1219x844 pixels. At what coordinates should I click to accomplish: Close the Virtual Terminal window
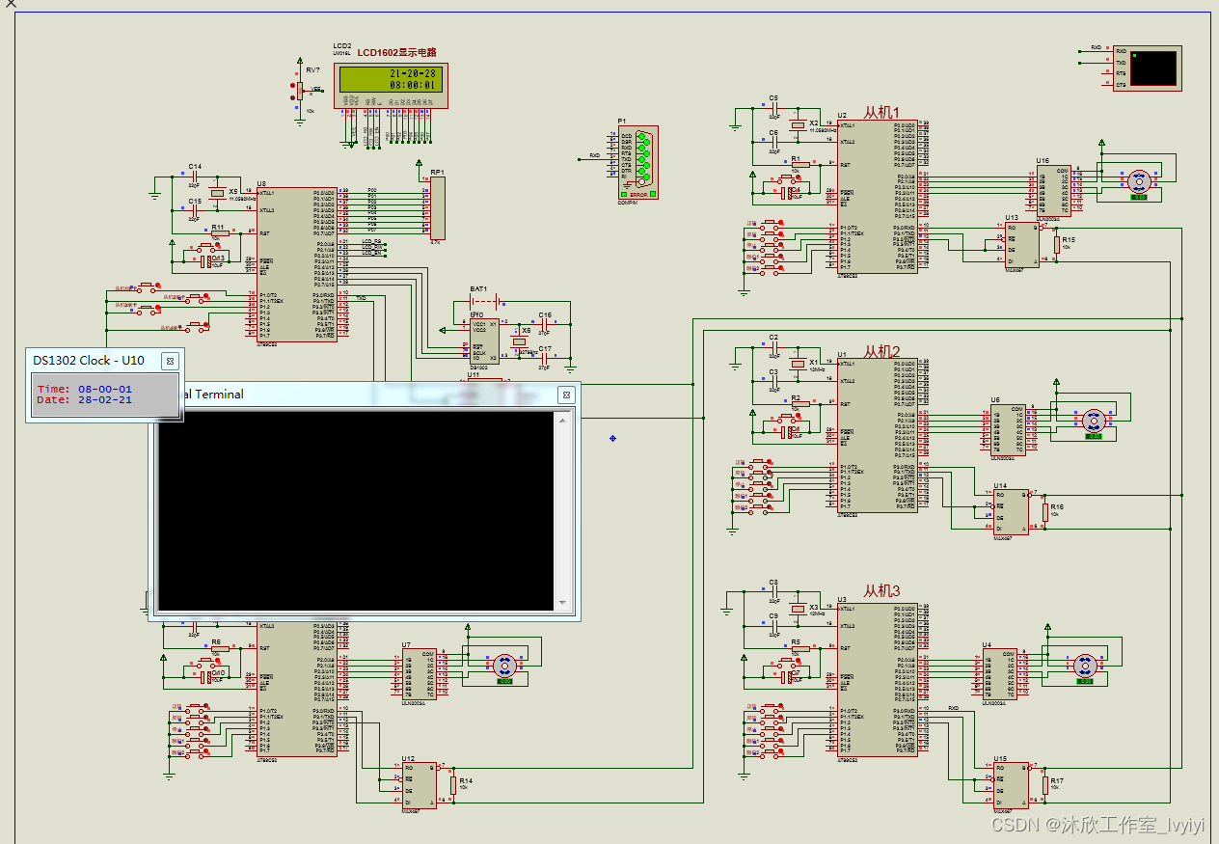[566, 395]
